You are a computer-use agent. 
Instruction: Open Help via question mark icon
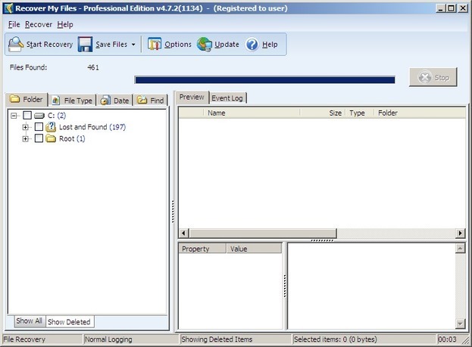point(252,45)
